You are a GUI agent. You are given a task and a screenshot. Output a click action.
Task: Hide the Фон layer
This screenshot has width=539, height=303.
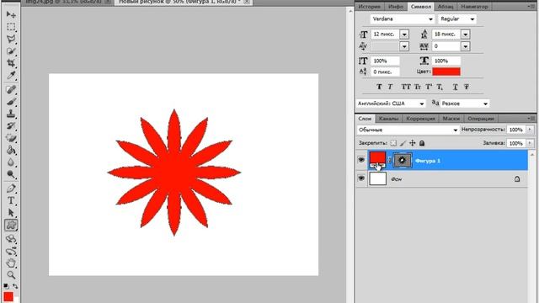click(361, 178)
